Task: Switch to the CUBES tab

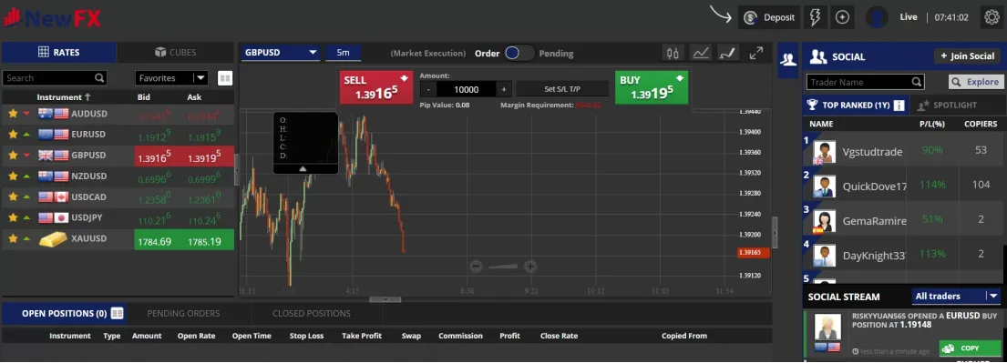Action: (x=175, y=53)
